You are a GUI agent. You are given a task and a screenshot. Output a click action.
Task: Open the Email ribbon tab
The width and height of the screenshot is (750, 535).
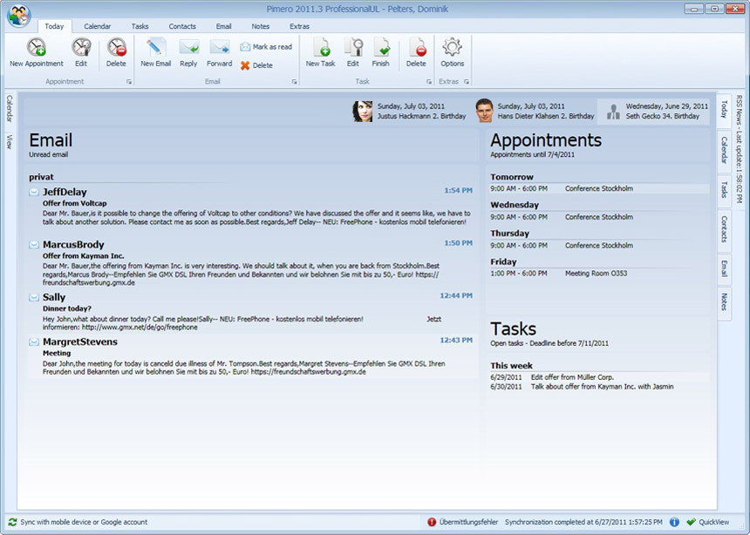[223, 26]
